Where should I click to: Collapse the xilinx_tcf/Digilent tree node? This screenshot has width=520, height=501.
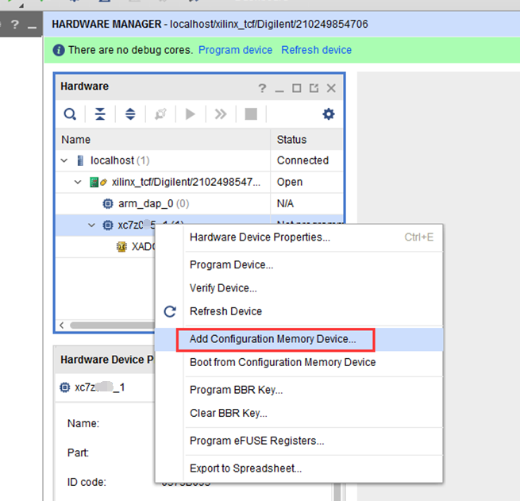click(78, 182)
